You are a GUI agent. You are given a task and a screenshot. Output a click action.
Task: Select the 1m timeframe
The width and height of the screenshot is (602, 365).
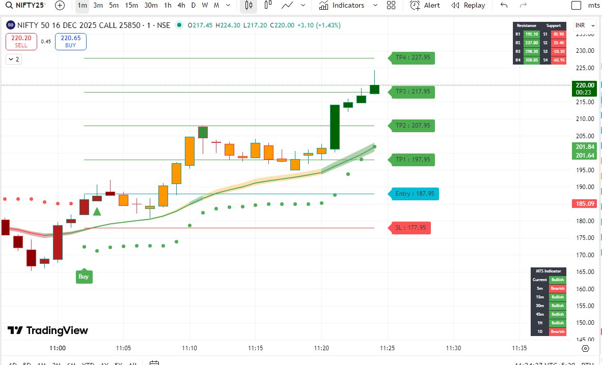tap(82, 6)
